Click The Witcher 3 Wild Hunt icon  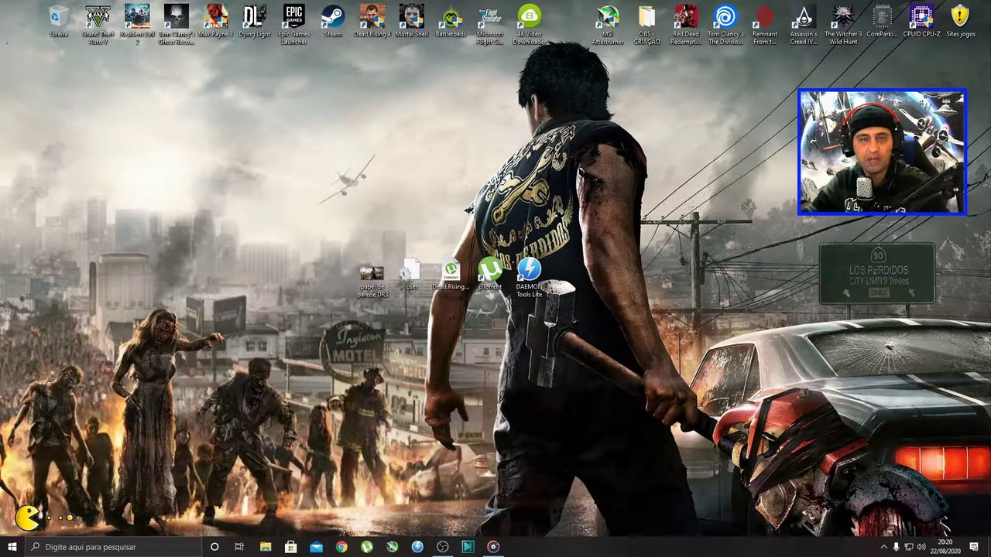[x=843, y=24]
